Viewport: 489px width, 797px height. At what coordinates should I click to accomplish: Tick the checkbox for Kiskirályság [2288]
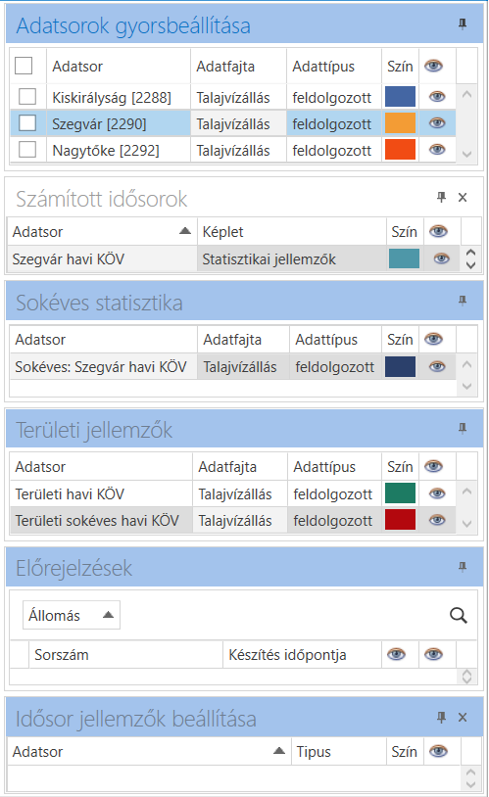27,97
